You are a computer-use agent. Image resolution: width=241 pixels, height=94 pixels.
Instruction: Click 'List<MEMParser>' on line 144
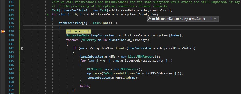tap(142, 57)
